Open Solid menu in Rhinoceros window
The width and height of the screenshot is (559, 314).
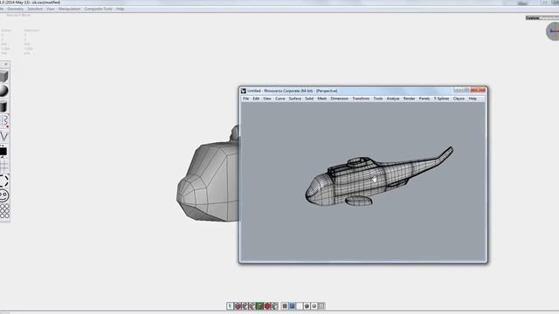click(309, 99)
